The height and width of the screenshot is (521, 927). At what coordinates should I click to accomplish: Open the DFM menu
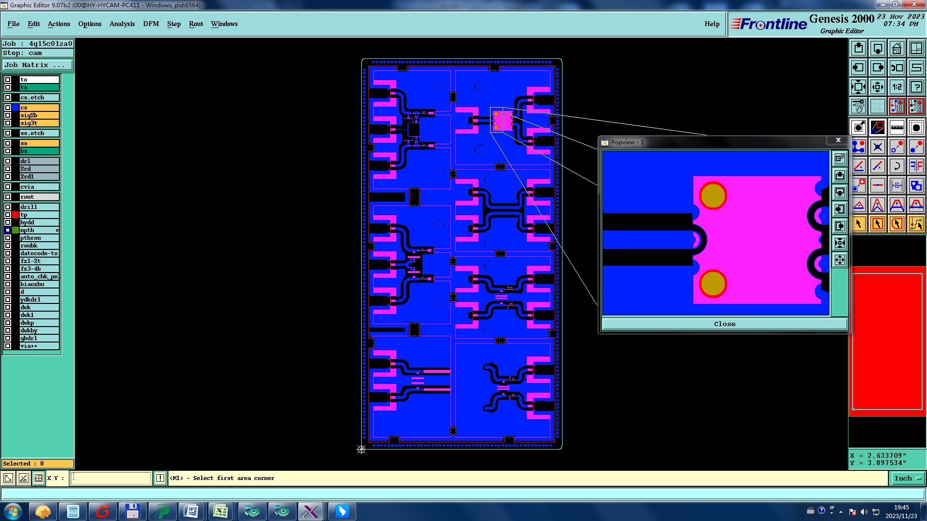click(x=151, y=24)
